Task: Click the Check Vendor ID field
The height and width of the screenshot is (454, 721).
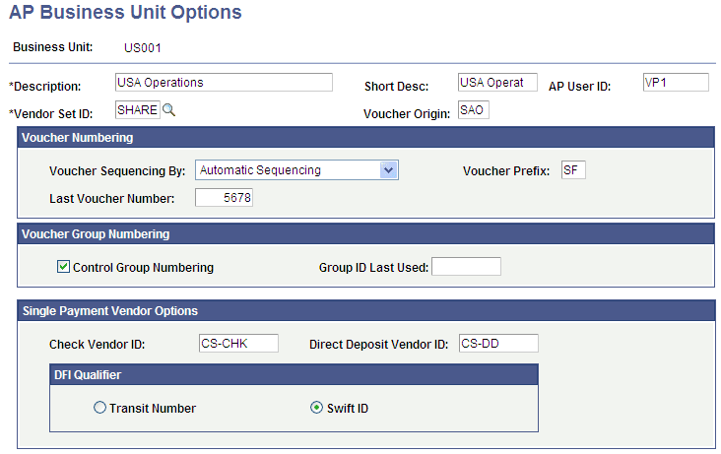Action: (x=237, y=344)
